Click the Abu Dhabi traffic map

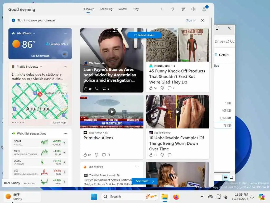click(x=40, y=101)
